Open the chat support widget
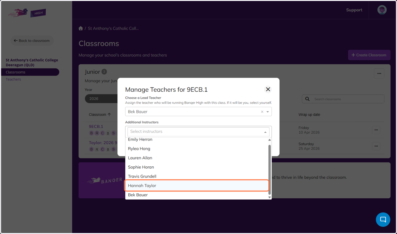Screen dimensions: 397x234 coord(383,219)
